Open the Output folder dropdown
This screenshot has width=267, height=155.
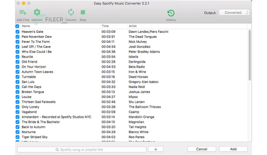pyautogui.click(x=234, y=12)
